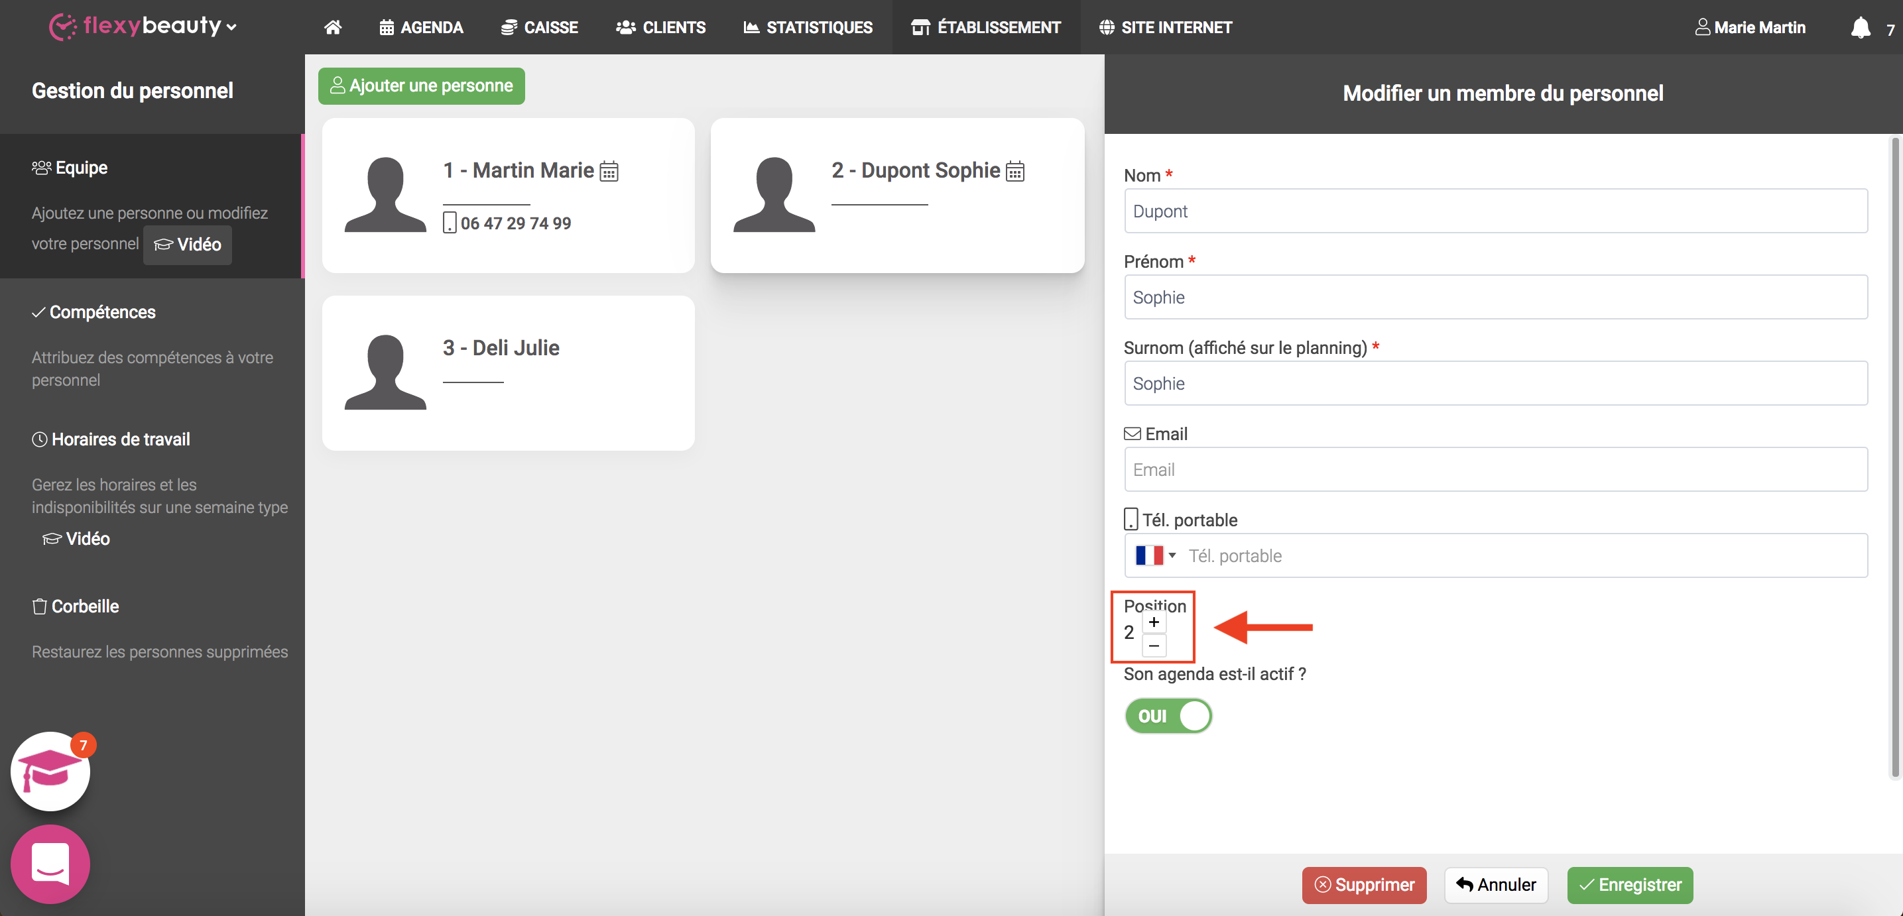This screenshot has width=1903, height=916.
Task: Click Ajouter une personne button
Action: (x=421, y=86)
